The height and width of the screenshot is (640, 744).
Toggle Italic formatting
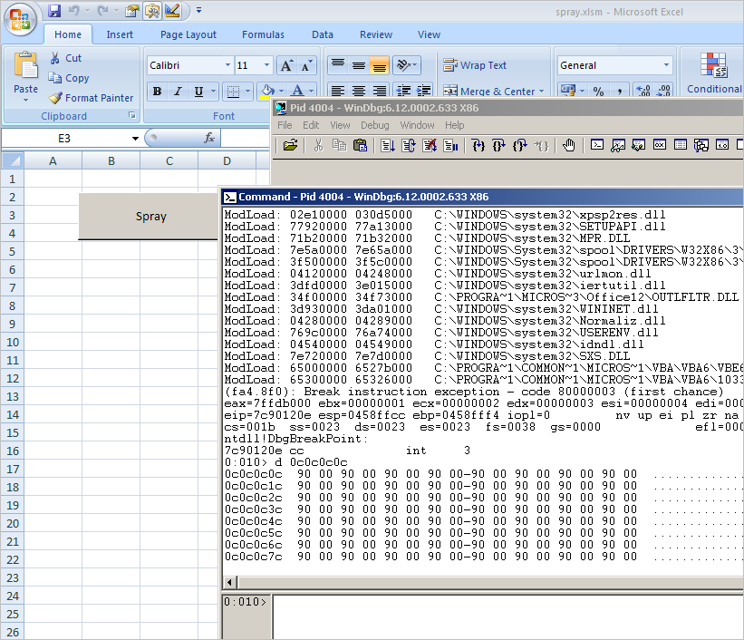(x=177, y=92)
